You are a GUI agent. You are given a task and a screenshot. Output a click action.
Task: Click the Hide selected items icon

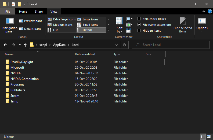pos(183,21)
